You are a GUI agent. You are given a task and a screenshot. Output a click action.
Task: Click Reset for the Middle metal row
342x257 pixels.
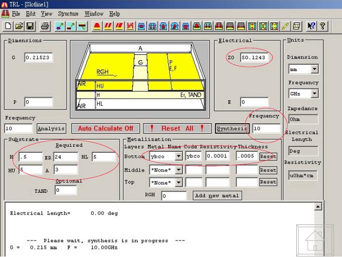click(268, 170)
